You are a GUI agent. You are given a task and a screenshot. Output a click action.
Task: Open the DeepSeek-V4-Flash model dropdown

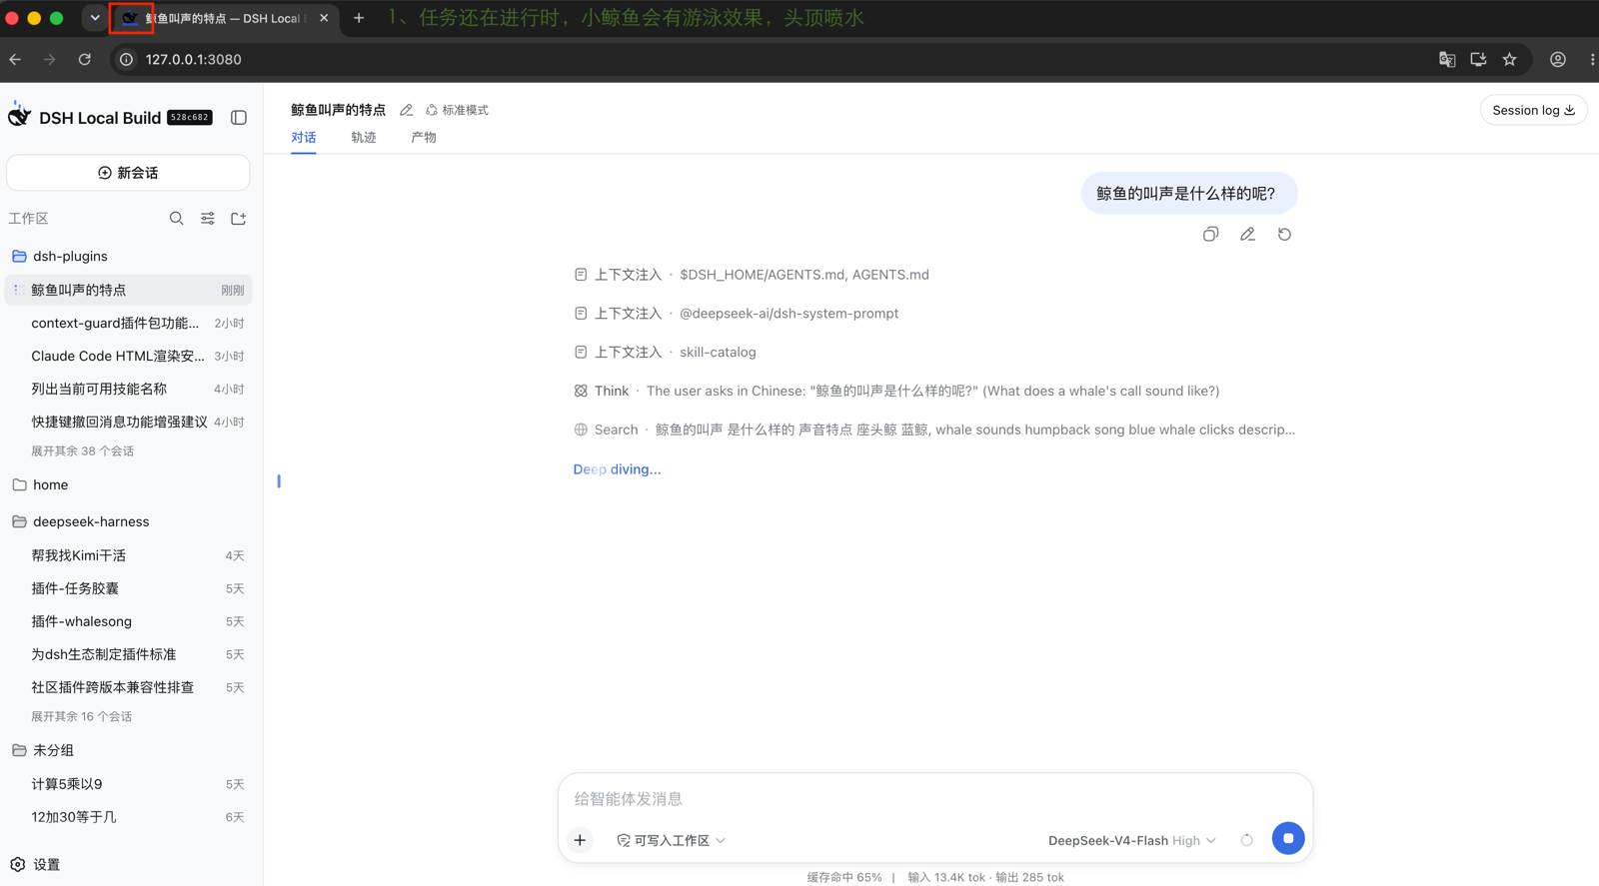click(x=1131, y=841)
